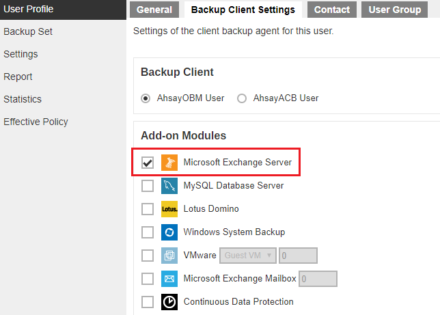Open Effective Policy from the sidebar

click(x=36, y=122)
